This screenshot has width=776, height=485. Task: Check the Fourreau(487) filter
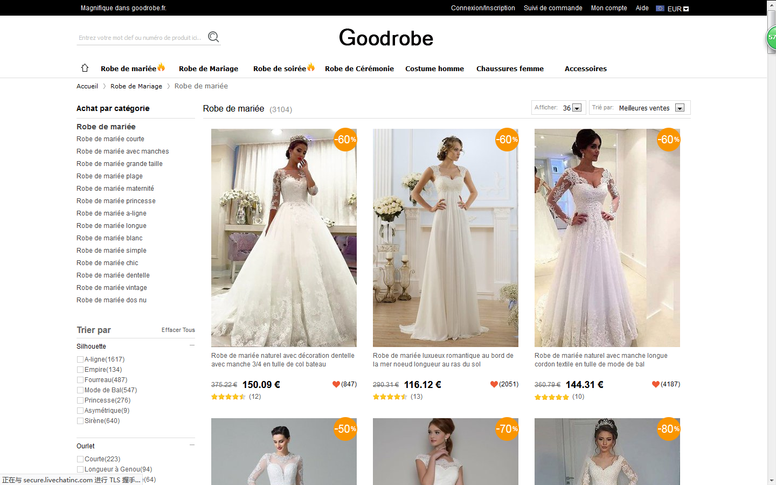[80, 380]
